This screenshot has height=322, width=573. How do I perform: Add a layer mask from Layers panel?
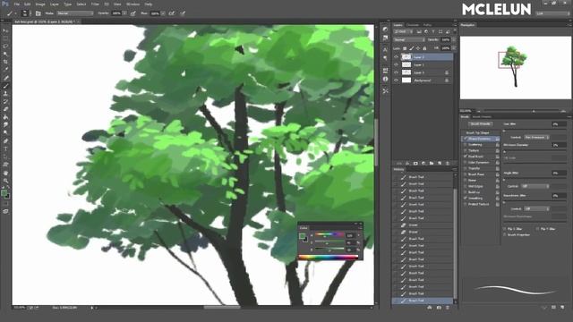click(415, 163)
